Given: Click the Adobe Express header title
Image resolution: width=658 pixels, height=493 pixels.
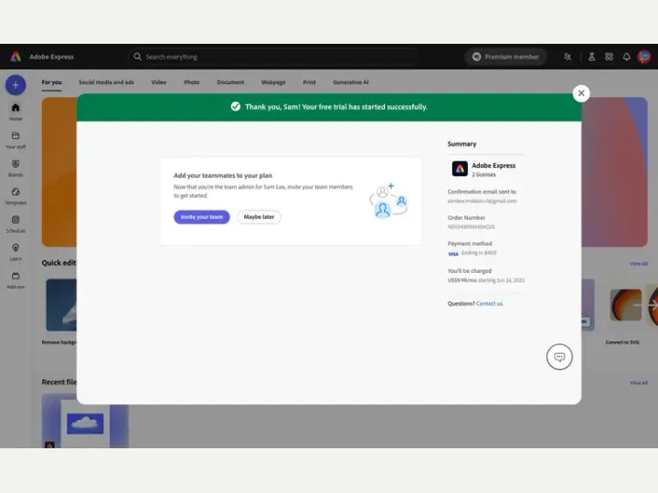Looking at the screenshot, I should click(x=51, y=57).
